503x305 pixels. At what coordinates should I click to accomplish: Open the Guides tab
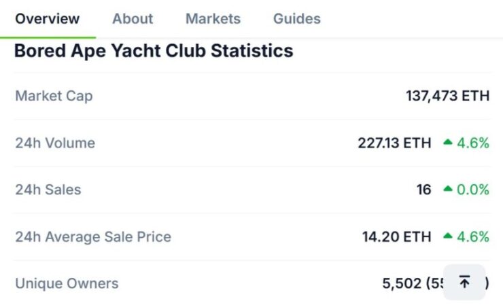297,18
